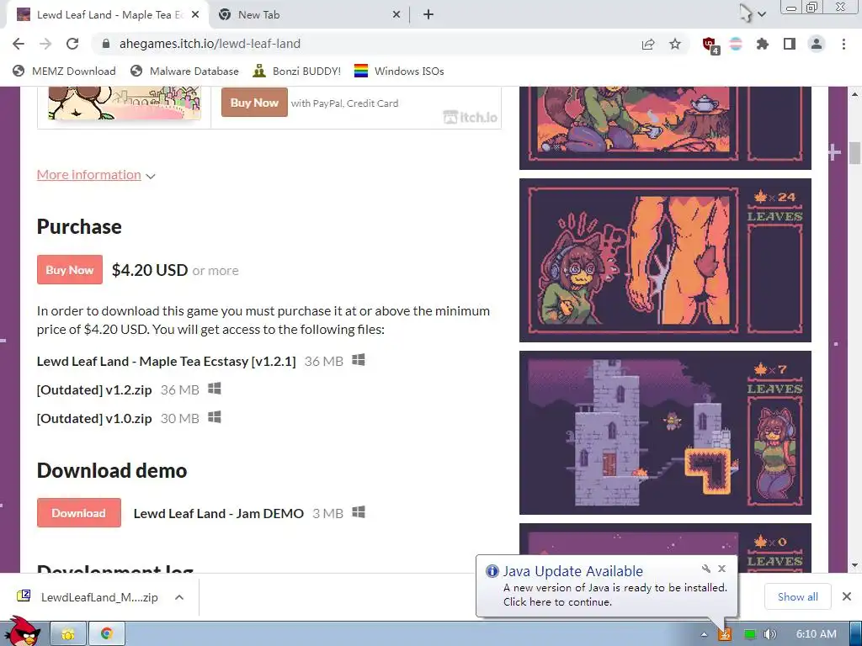This screenshot has height=646, width=862.
Task: Open the Chrome three-dot menu
Action: [x=843, y=44]
